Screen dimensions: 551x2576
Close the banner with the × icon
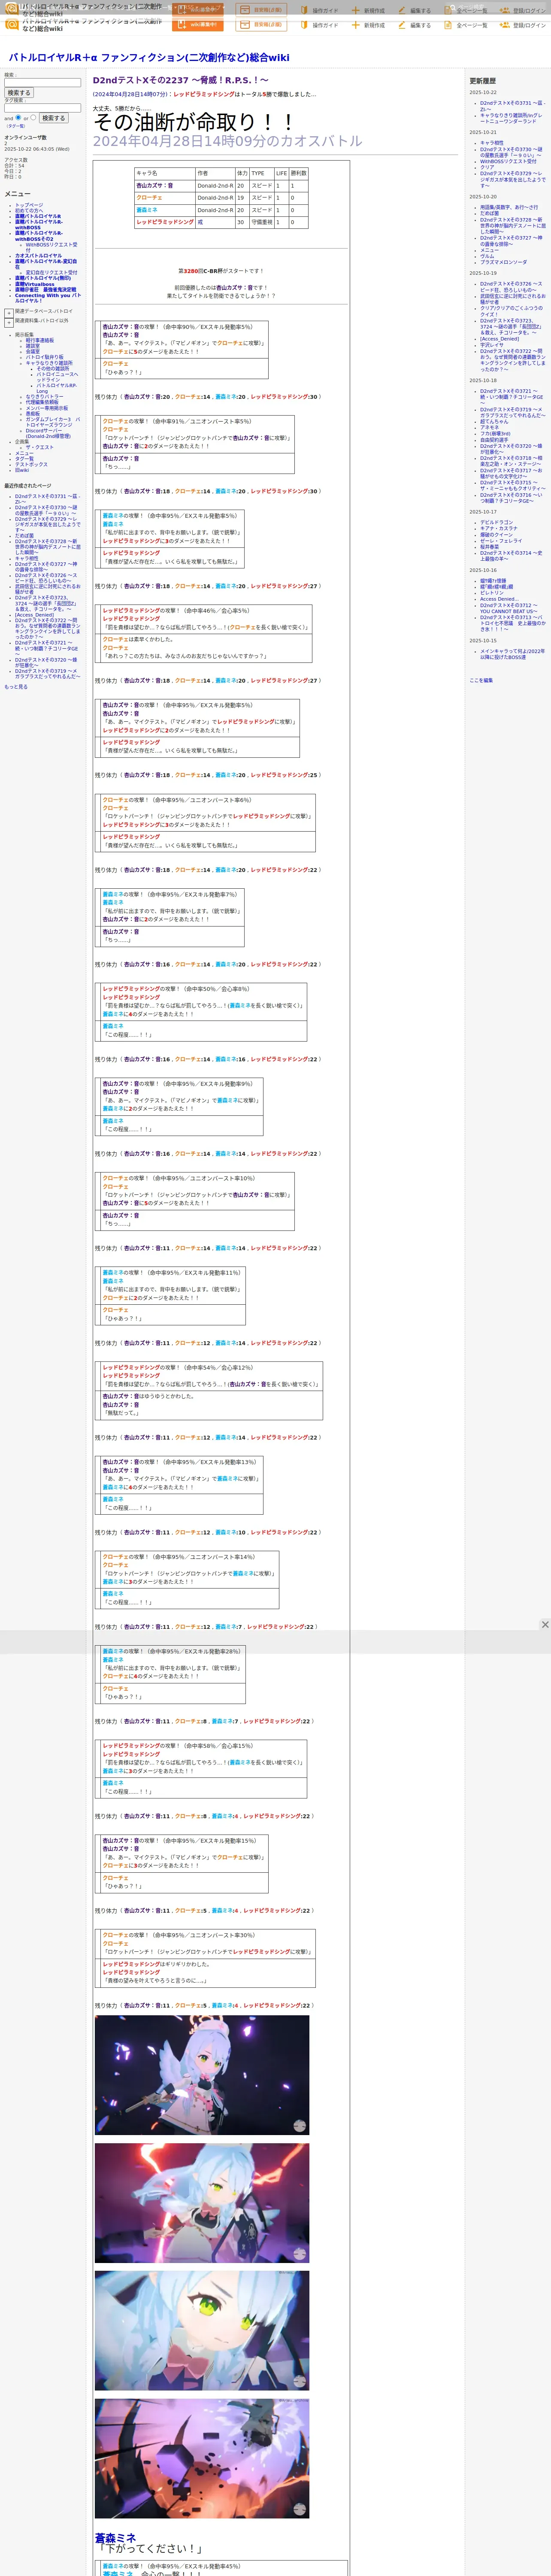coord(545,1624)
